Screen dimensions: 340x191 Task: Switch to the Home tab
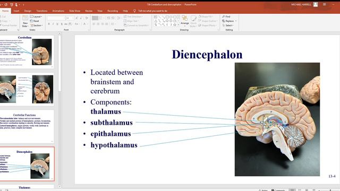tap(5, 11)
